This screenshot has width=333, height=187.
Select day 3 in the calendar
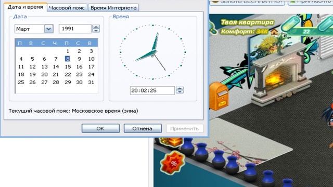click(91, 51)
